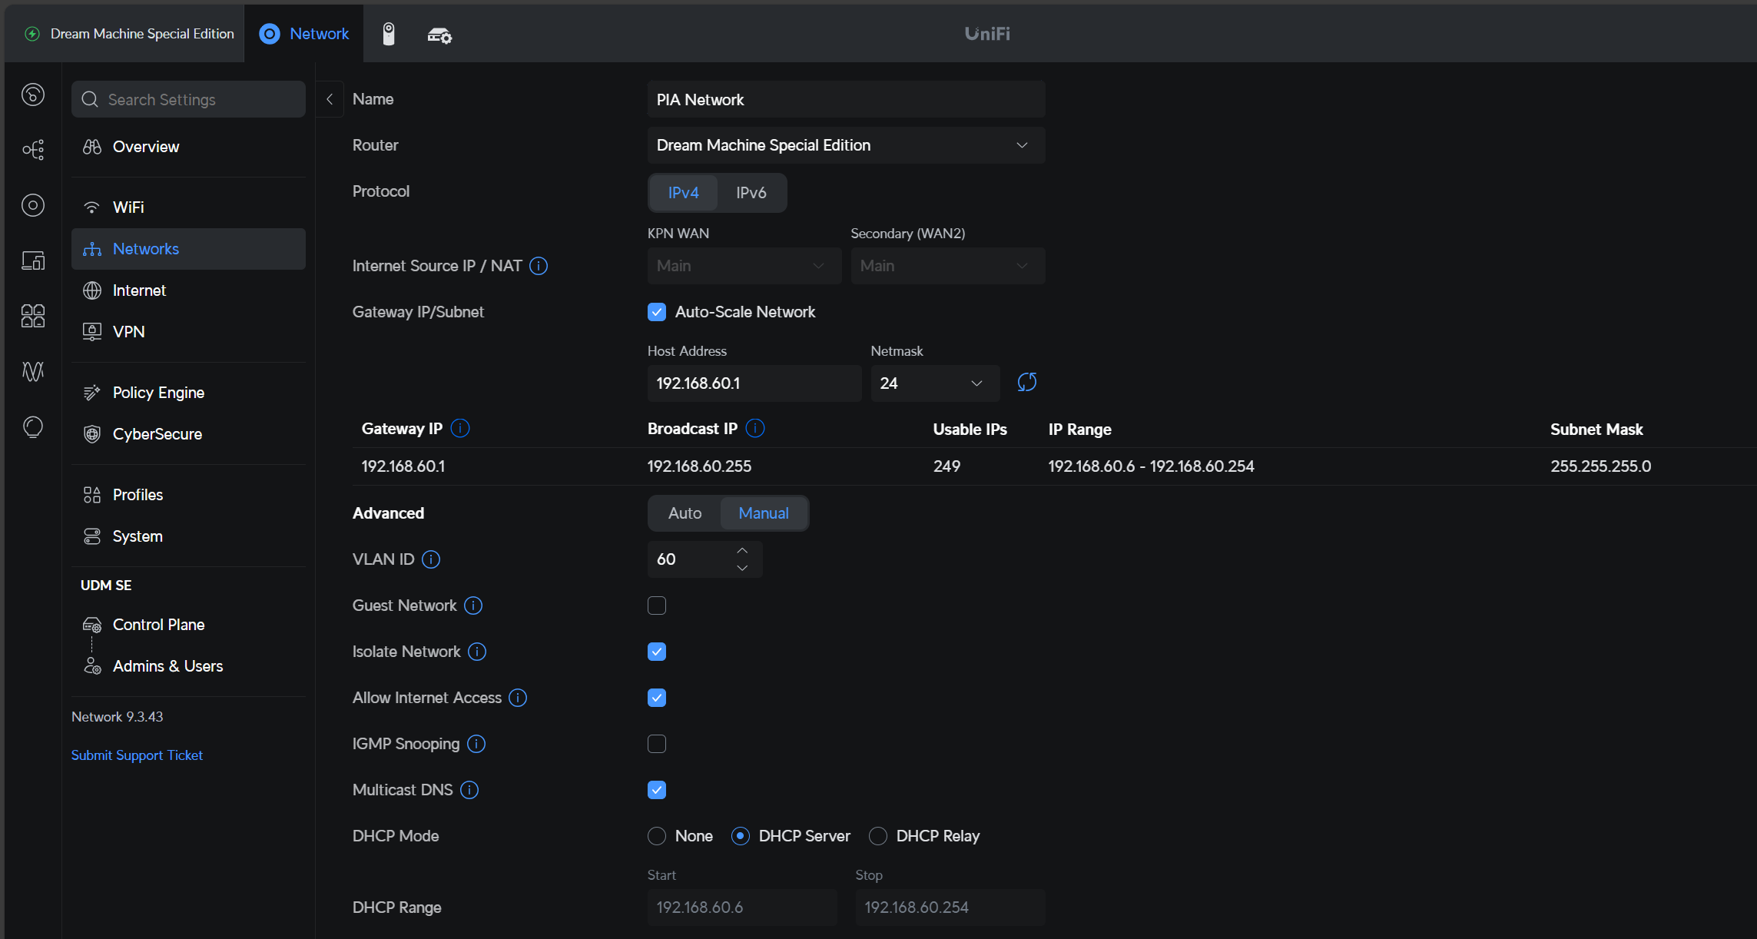The width and height of the screenshot is (1757, 939).
Task: Open the Overview settings page
Action: (188, 147)
